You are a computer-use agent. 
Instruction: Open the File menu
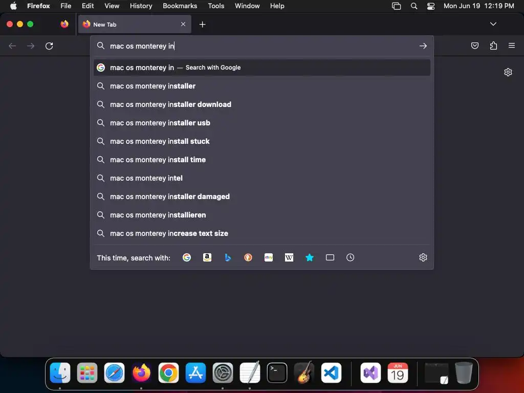pos(66,6)
